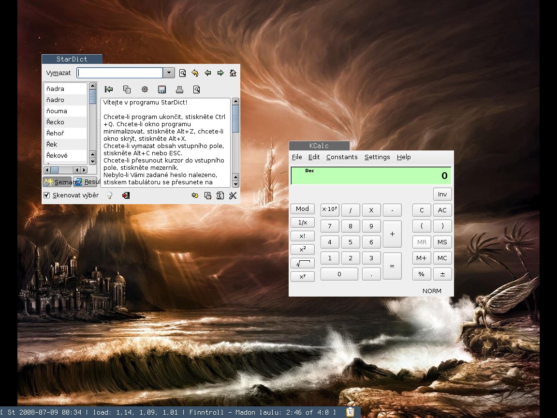
Task: Click the x! factorial button in KCalc
Action: coord(303,236)
